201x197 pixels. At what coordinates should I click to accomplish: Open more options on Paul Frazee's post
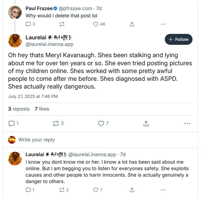163,24
